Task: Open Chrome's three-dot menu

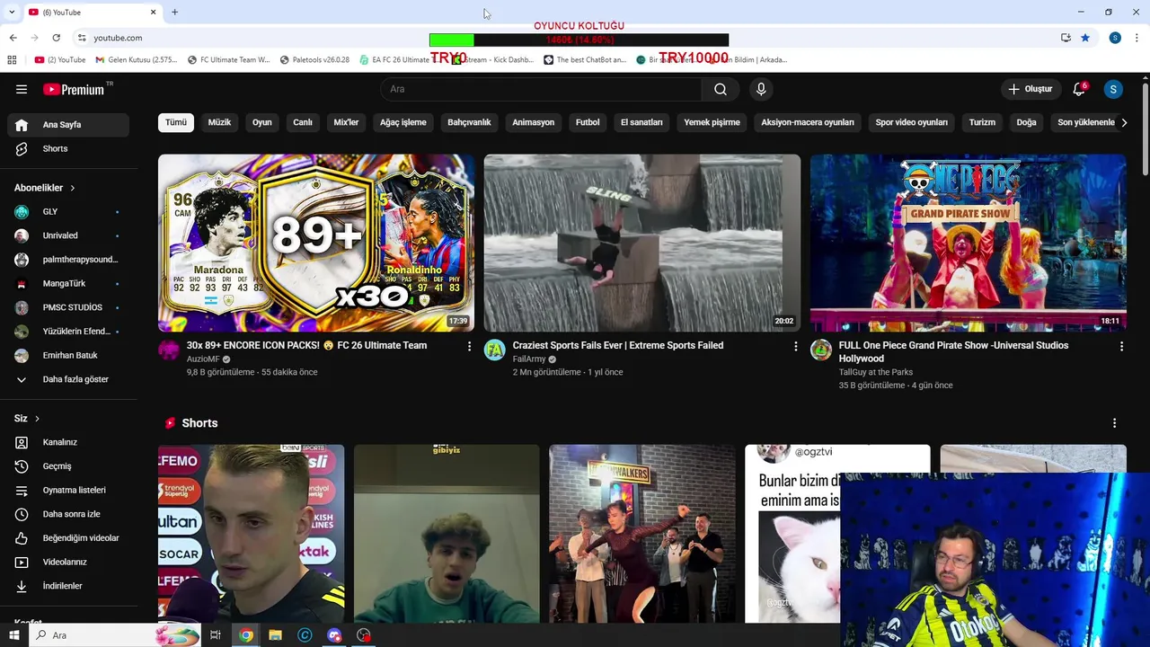Action: pyautogui.click(x=1137, y=38)
